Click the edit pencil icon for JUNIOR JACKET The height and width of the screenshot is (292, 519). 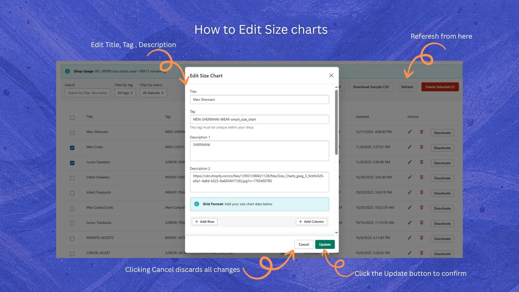point(409,253)
